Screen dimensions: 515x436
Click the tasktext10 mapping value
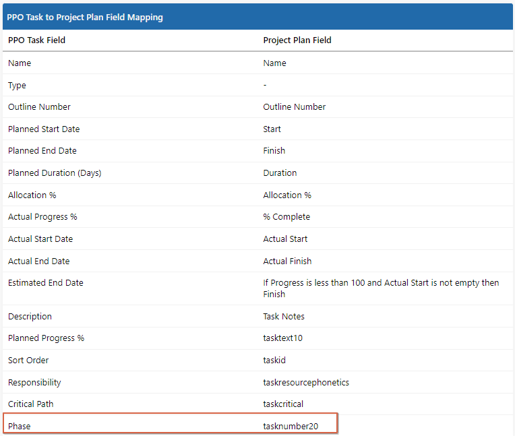tap(283, 338)
